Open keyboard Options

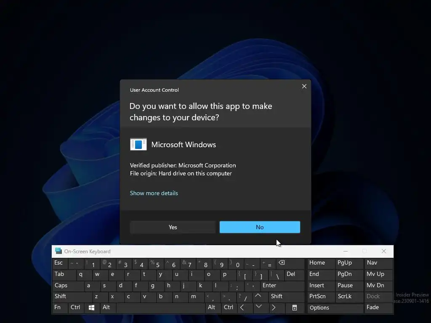point(335,307)
